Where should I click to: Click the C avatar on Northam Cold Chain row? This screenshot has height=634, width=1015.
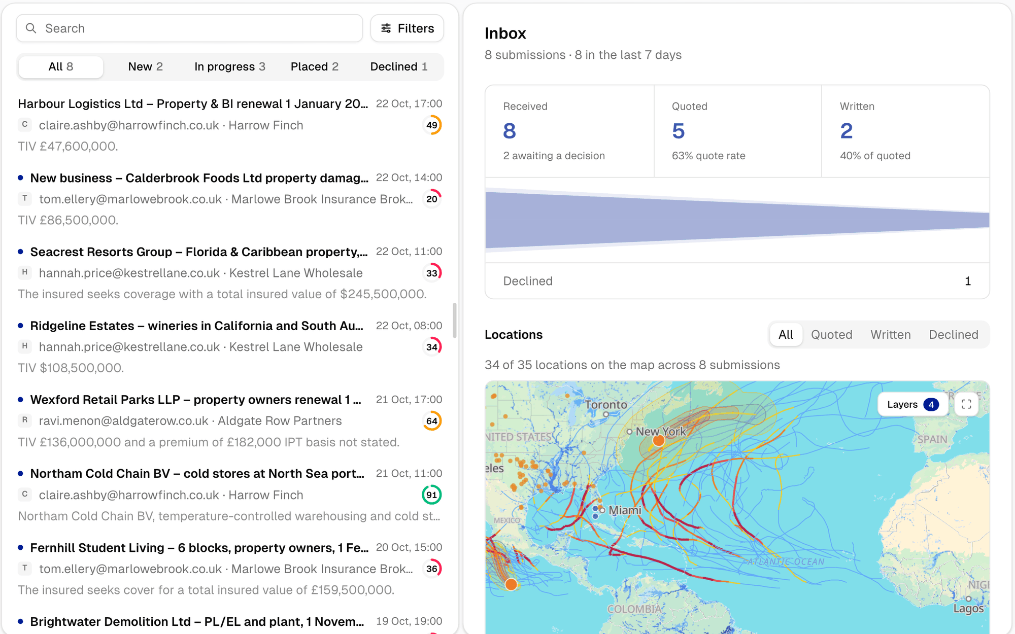25,495
